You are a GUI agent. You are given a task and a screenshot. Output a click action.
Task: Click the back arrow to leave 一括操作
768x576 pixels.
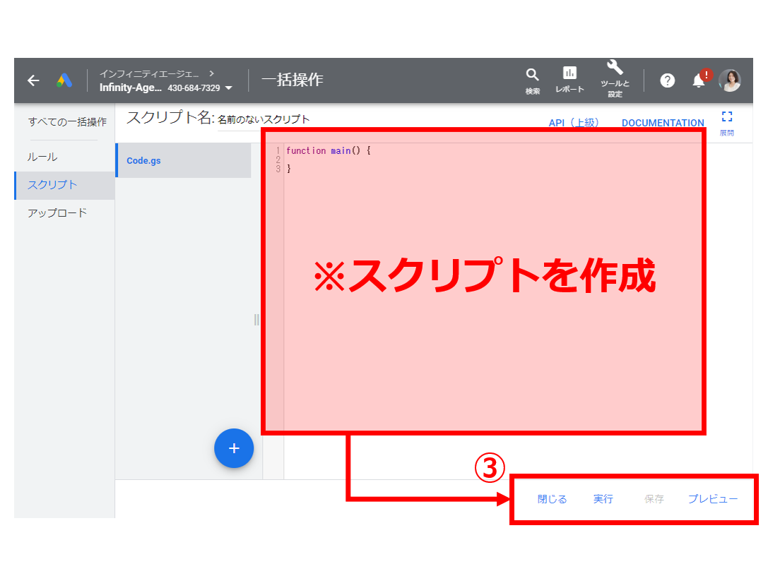(x=33, y=80)
